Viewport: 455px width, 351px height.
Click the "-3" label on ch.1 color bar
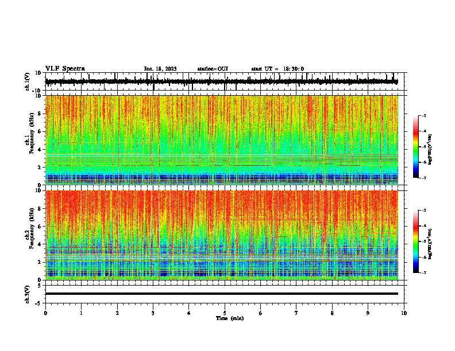click(x=423, y=116)
